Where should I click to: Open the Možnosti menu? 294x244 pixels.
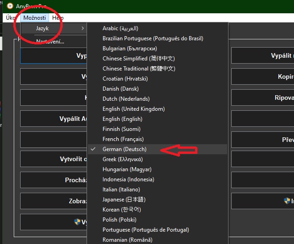pyautogui.click(x=34, y=18)
